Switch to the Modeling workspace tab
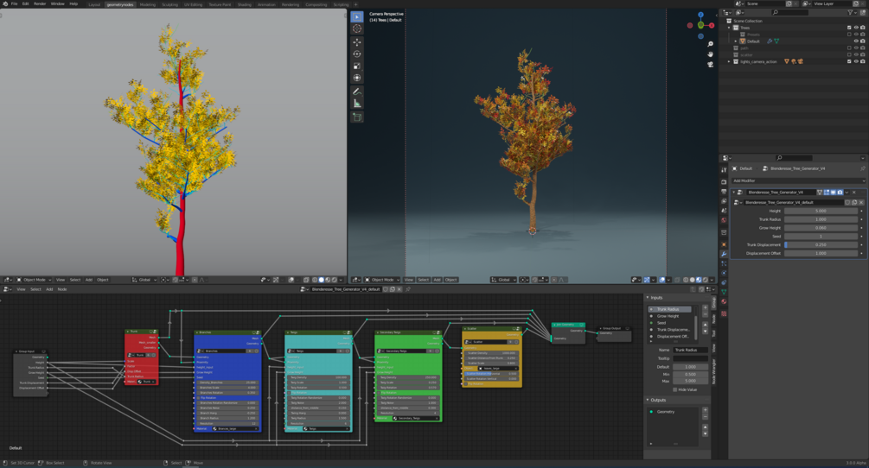Screen dimensions: 869x468 click(148, 4)
